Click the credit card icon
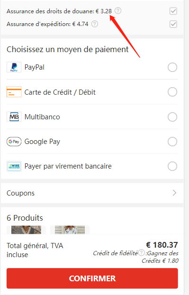Viewport: 189px width, 295px height. point(14,92)
